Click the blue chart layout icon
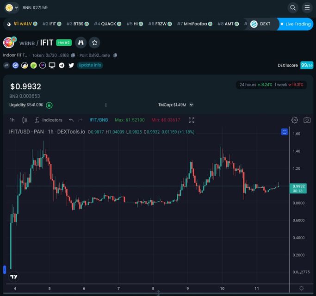 (x=285, y=132)
